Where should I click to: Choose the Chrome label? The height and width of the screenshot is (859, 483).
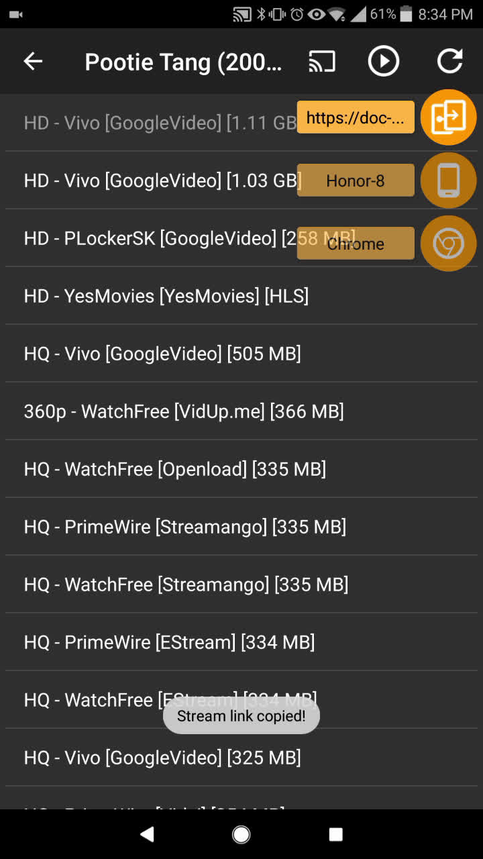pos(356,244)
